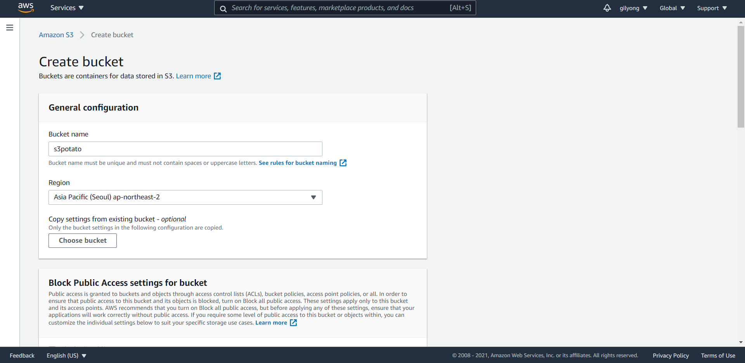
Task: Open the notifications bell icon
Action: click(x=607, y=8)
